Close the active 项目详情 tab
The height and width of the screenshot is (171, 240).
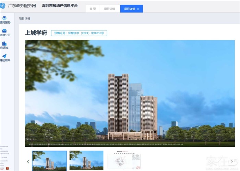pyautogui.click(x=138, y=9)
